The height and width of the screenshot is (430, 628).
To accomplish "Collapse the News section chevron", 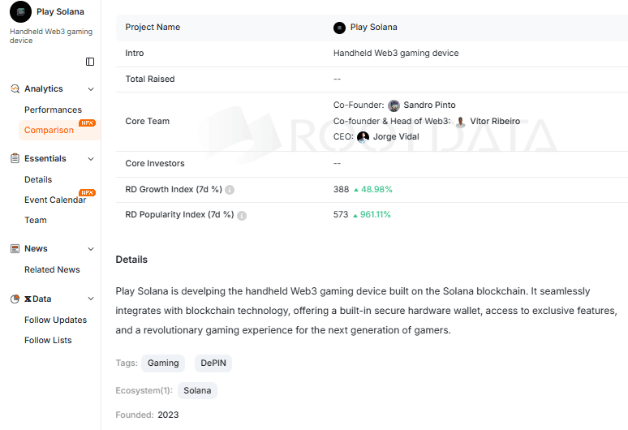I will (x=91, y=249).
